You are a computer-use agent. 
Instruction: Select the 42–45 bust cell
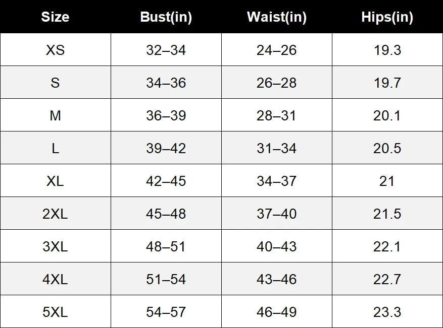[x=166, y=180]
